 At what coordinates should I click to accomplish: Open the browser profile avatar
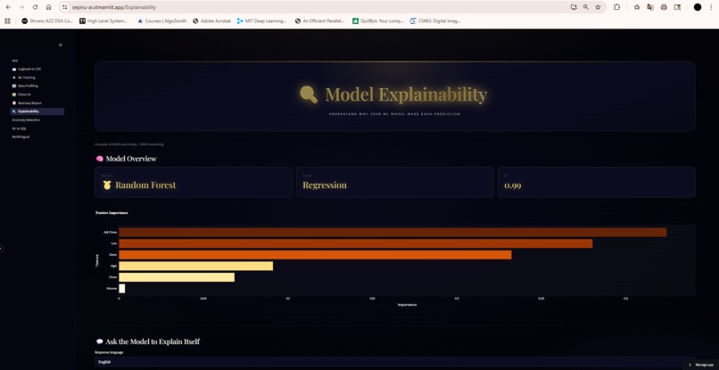pos(698,7)
